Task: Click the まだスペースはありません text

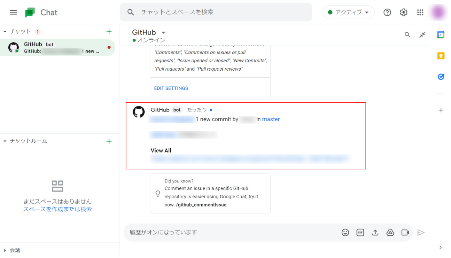Action: coord(57,201)
